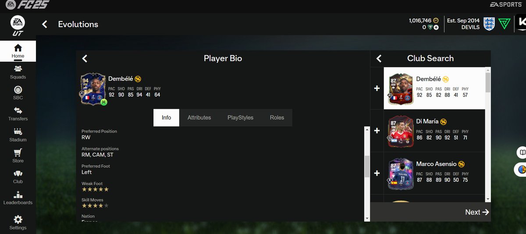Viewport: 526px width, 234px height.
Task: Click the Marco Asensio player name
Action: pyautogui.click(x=436, y=164)
